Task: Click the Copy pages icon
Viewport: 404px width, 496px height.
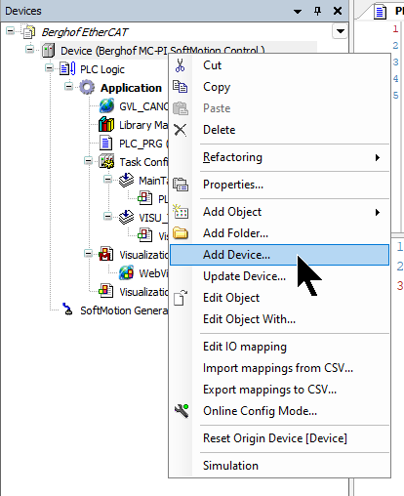Action: (180, 87)
